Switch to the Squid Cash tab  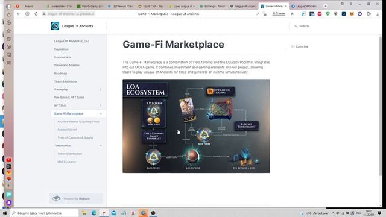click(x=151, y=6)
